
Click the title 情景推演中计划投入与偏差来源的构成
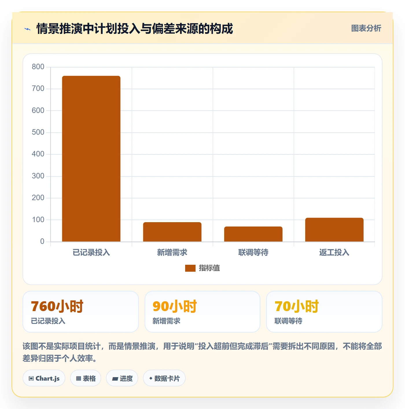(x=135, y=29)
